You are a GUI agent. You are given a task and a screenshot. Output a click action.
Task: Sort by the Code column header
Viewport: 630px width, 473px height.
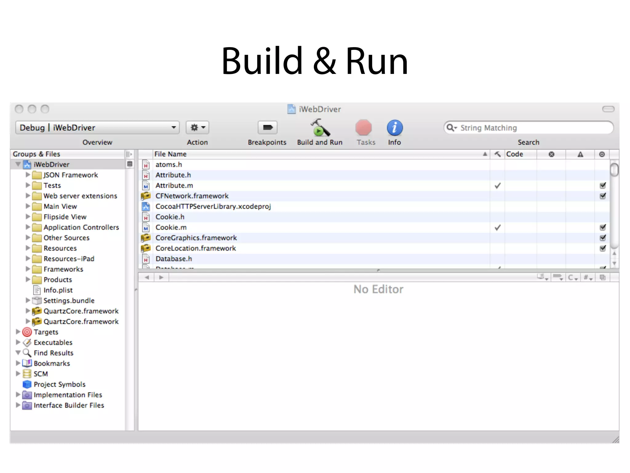pyautogui.click(x=520, y=154)
